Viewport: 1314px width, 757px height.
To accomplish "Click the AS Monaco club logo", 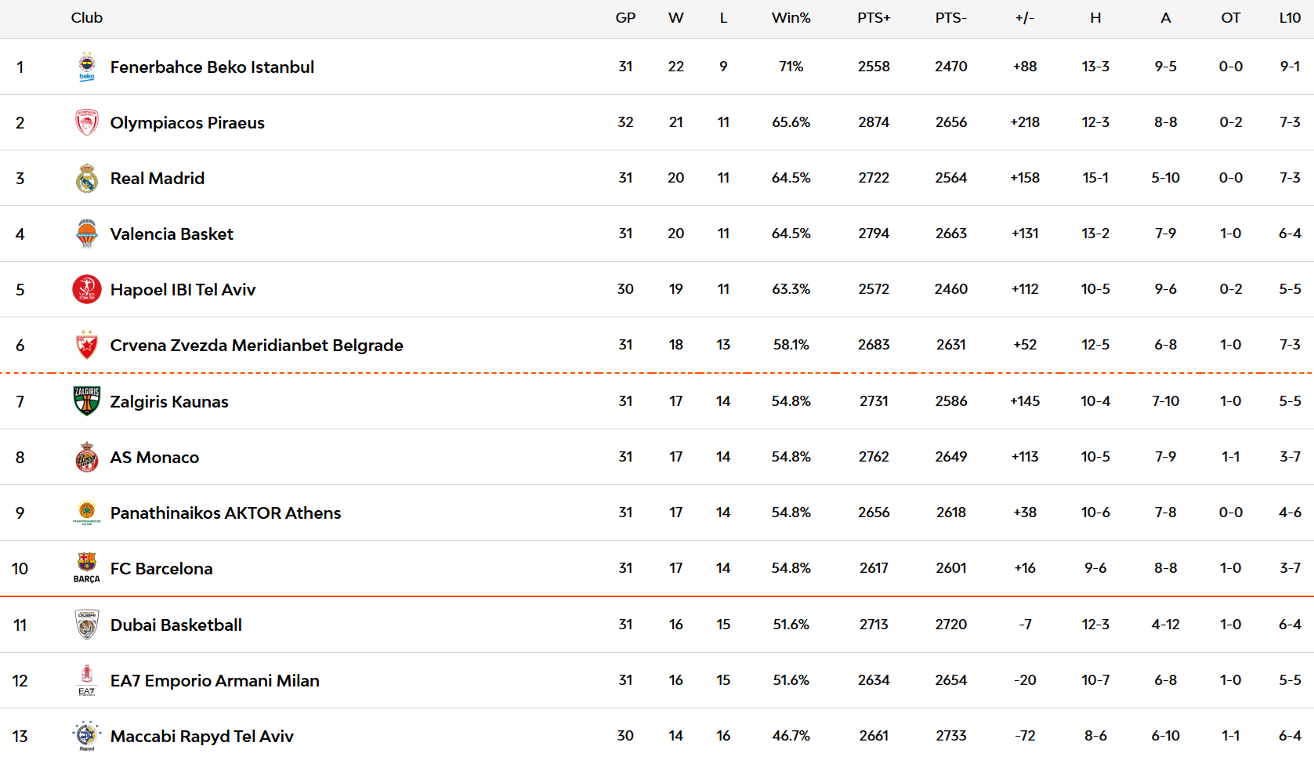I will (87, 457).
